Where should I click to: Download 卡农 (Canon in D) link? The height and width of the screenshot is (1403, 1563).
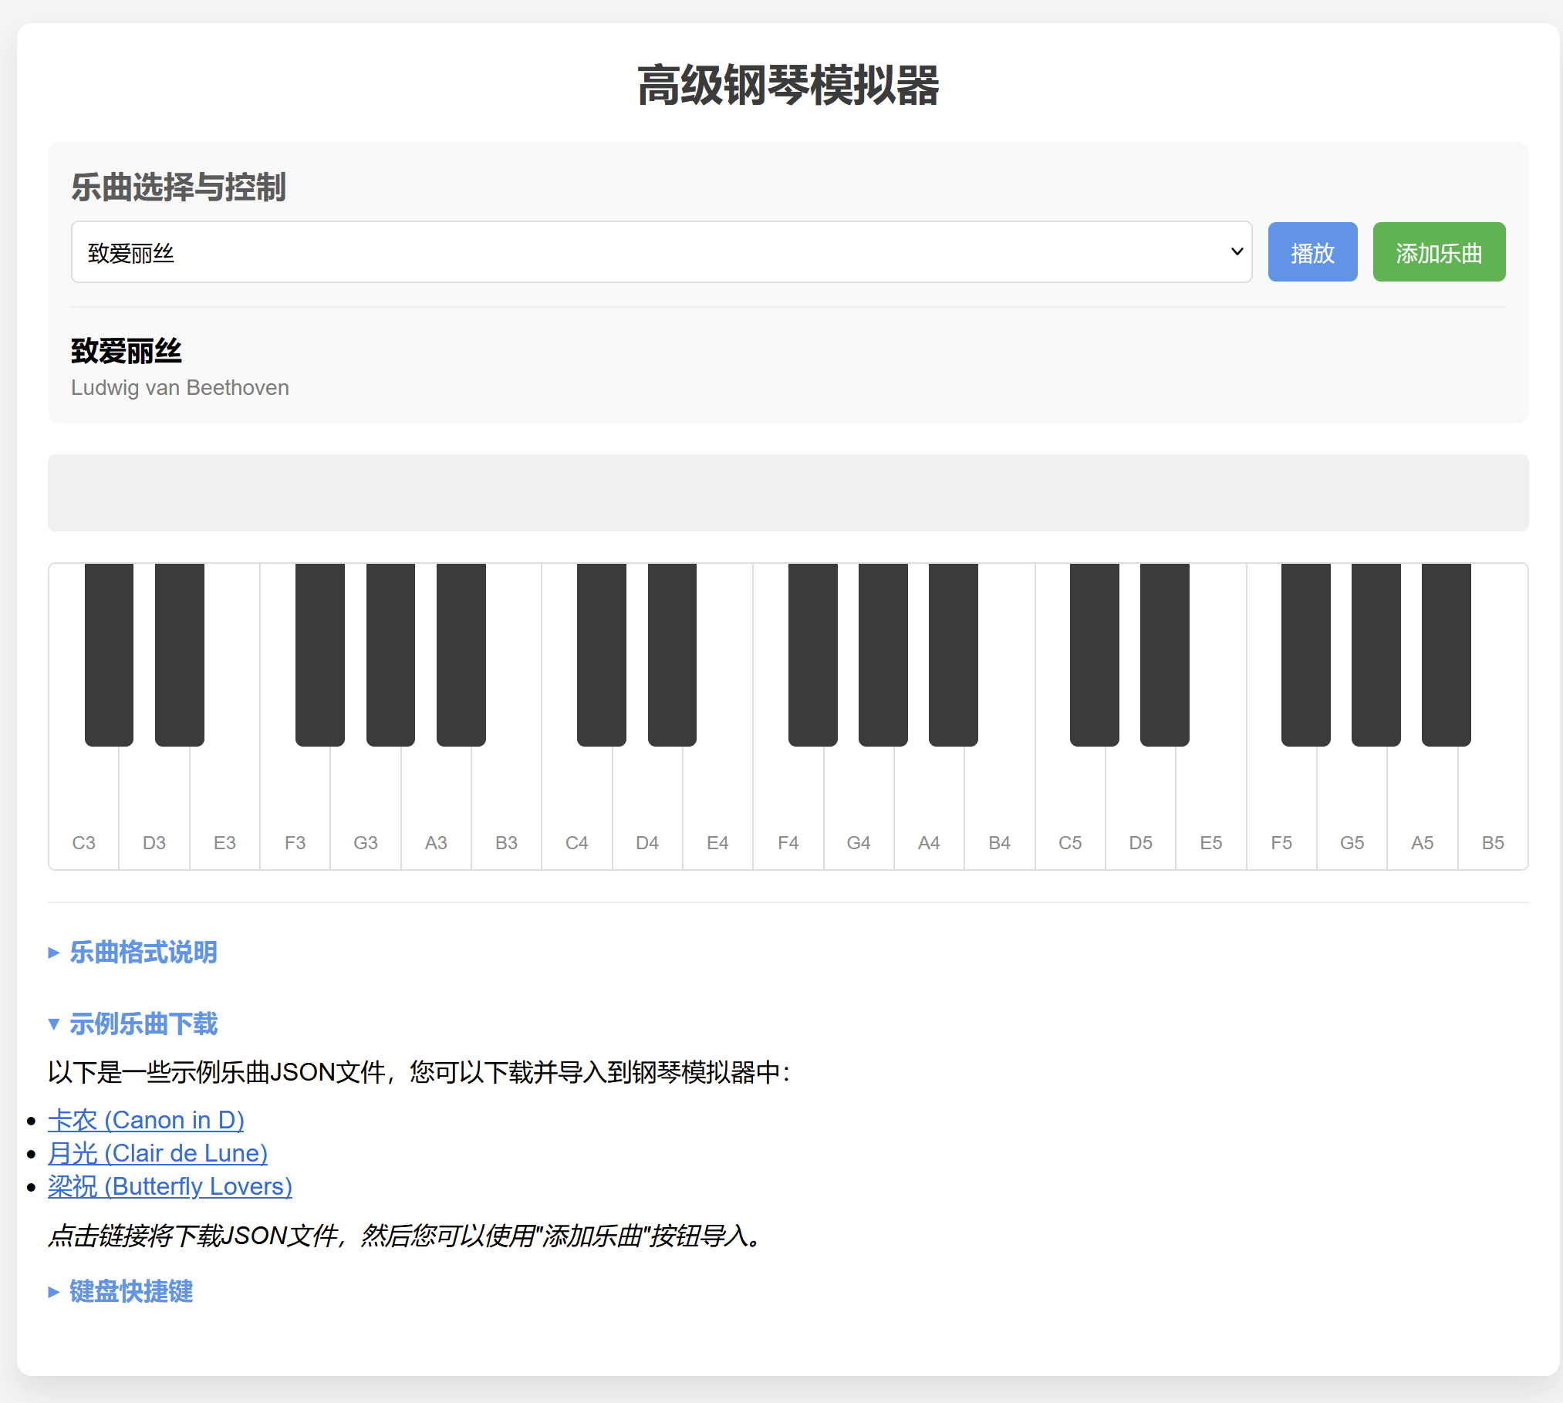pos(146,1119)
